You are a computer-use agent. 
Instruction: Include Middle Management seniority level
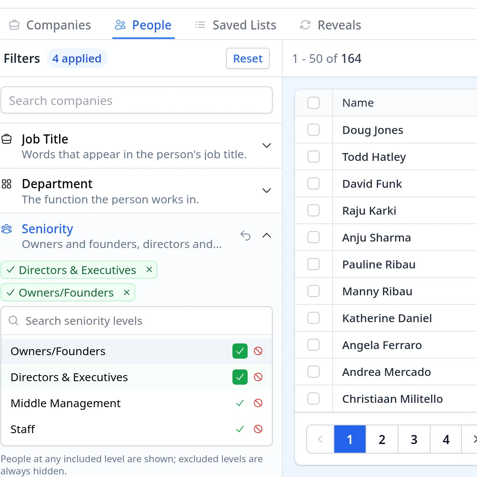pyautogui.click(x=240, y=403)
